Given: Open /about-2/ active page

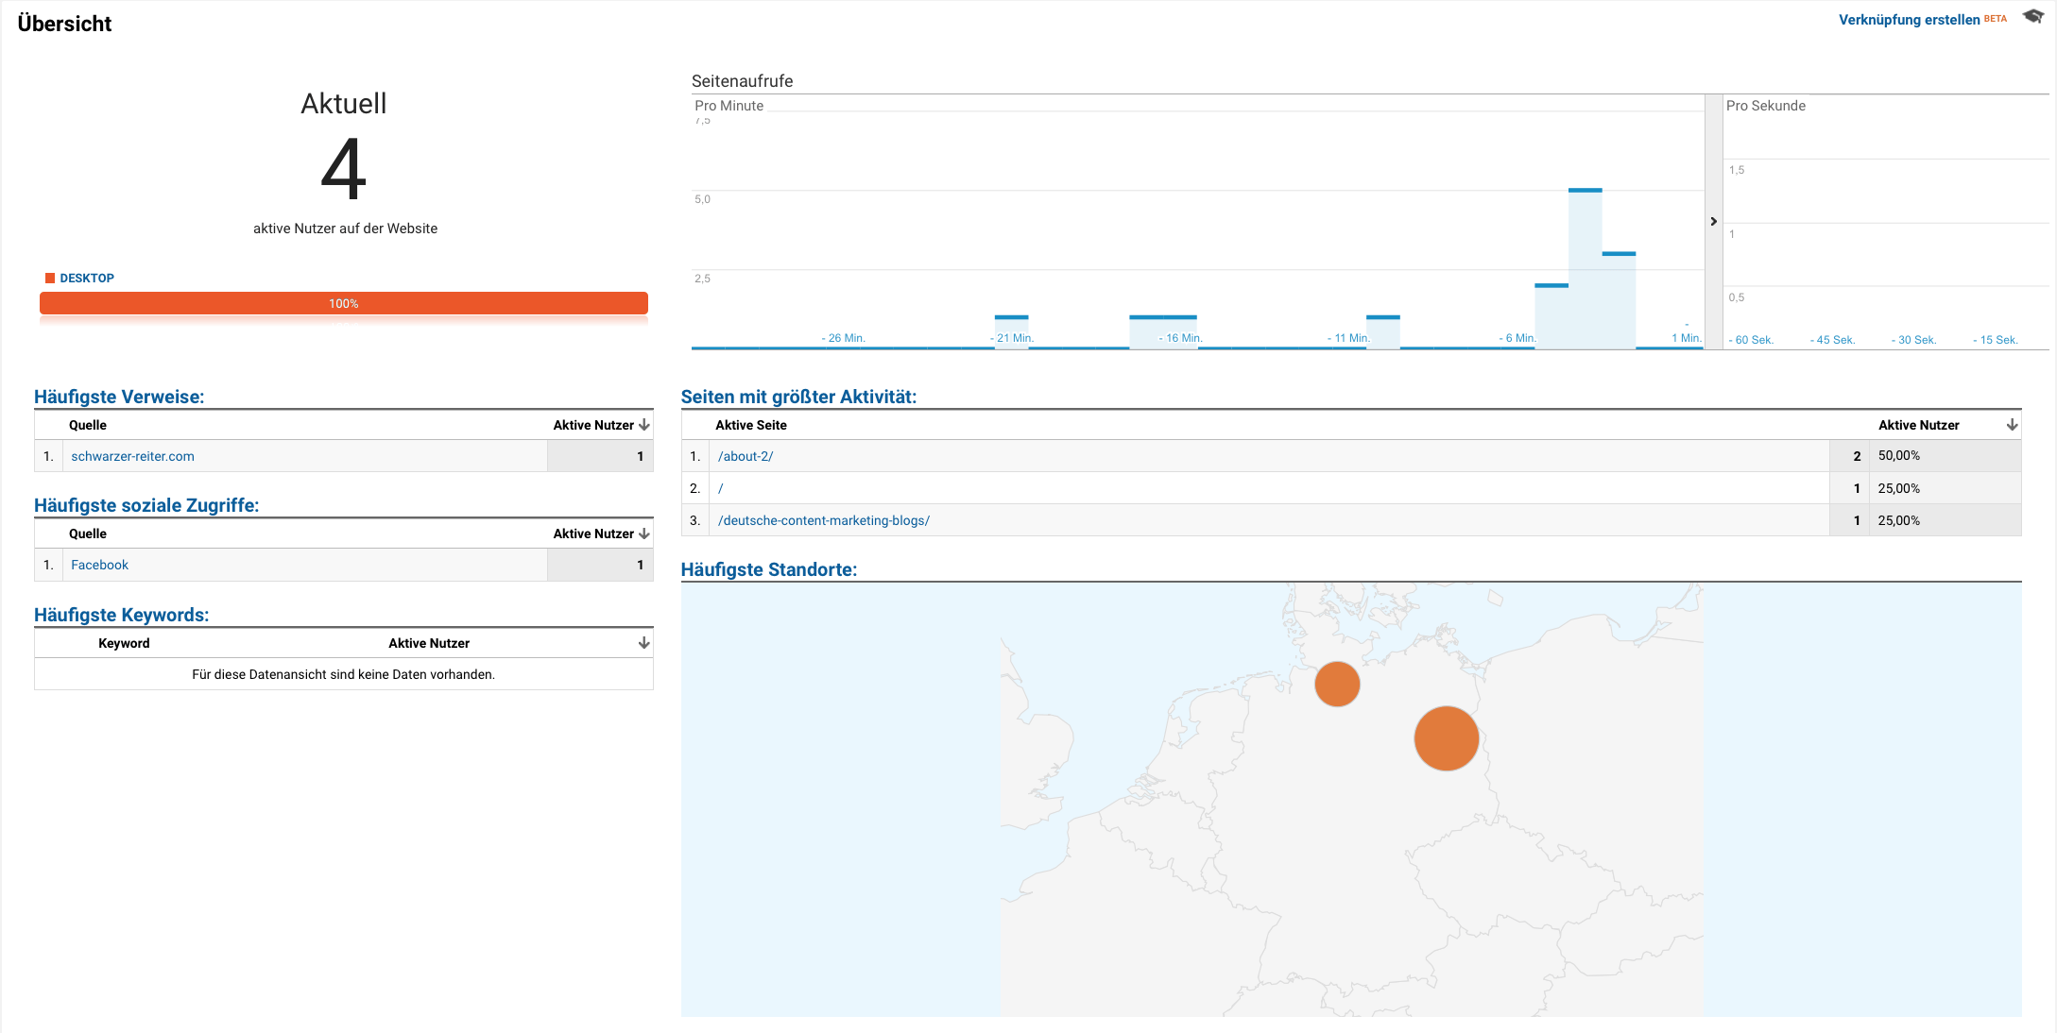Looking at the screenshot, I should 746,456.
